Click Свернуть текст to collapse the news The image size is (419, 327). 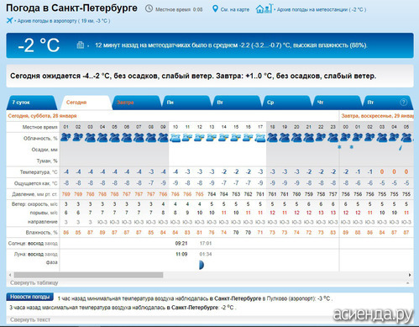[30, 319]
